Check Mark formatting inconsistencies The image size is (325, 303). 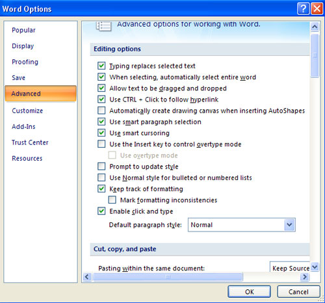pyautogui.click(x=112, y=200)
